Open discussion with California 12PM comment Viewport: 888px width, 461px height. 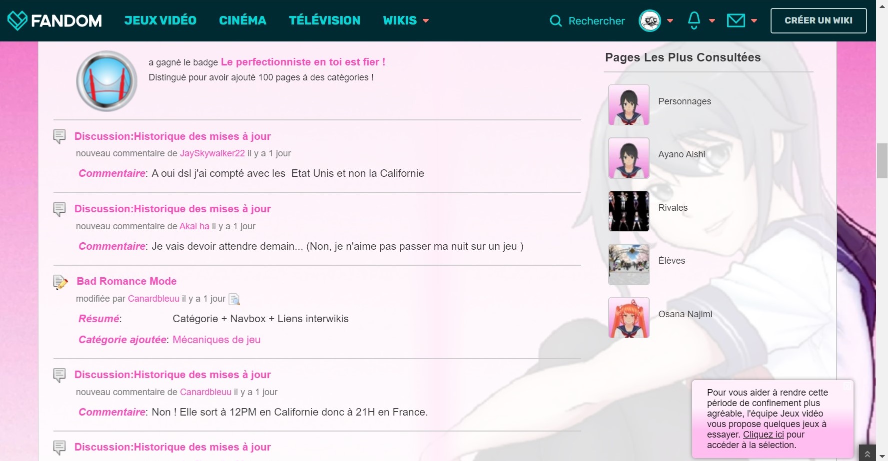pyautogui.click(x=172, y=375)
